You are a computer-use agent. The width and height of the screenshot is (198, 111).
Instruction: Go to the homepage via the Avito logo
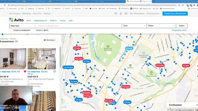16,20
